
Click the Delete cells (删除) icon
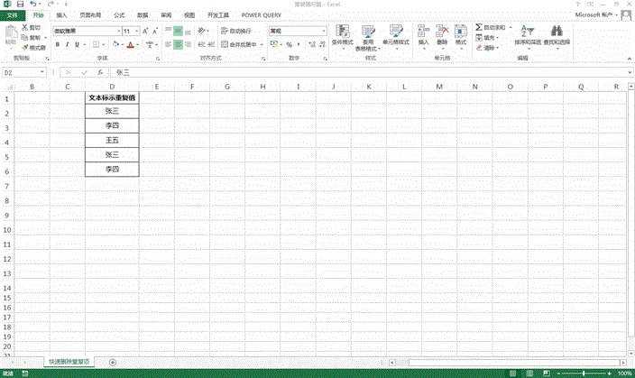click(x=442, y=32)
